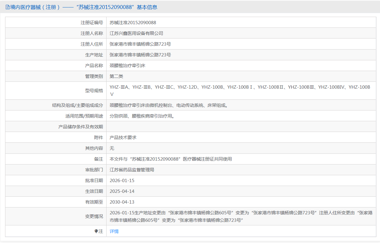Click the lightbulb icon beside 注
380x243 pixels.
click(x=96, y=231)
